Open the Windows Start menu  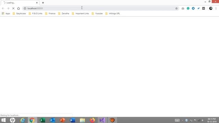tap(3, 120)
